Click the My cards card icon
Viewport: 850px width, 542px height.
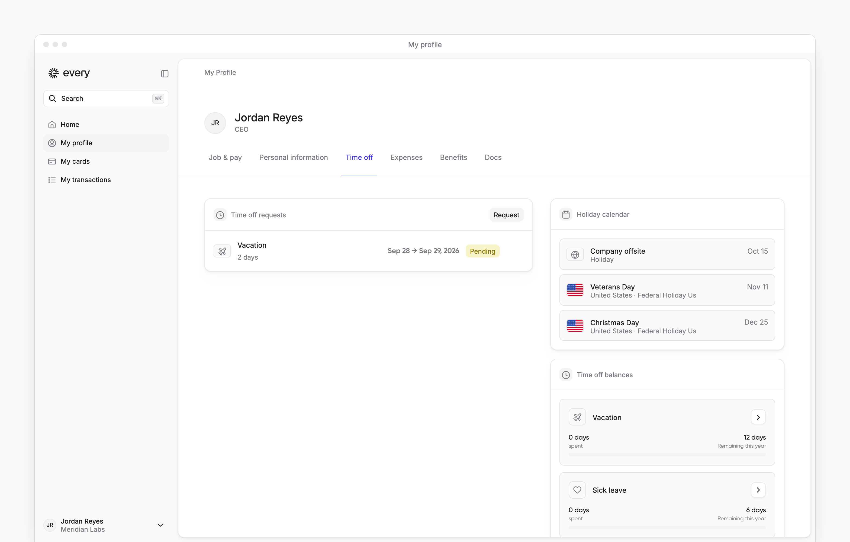pyautogui.click(x=52, y=161)
